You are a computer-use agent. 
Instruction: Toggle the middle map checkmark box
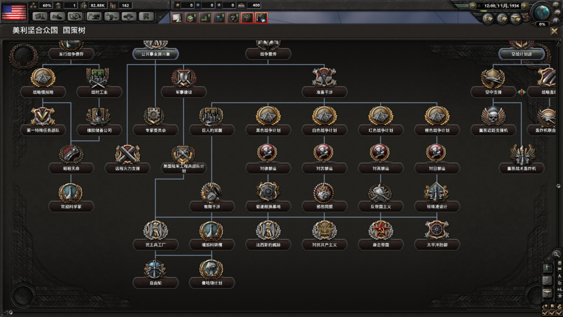[x=553, y=312]
